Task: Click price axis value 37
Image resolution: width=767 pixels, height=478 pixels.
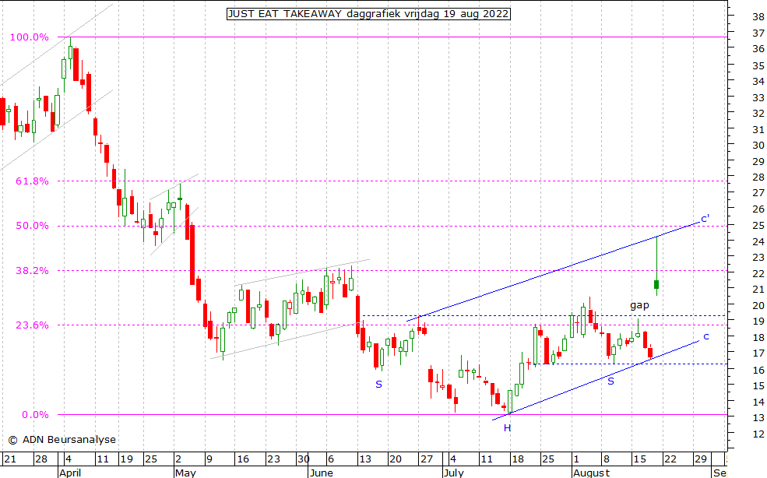Action: click(758, 33)
